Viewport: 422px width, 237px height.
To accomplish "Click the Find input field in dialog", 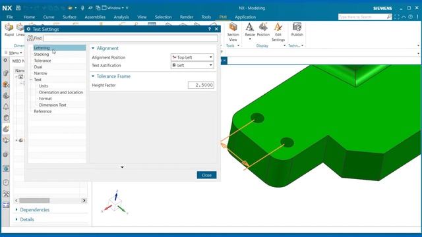I will pos(131,38).
